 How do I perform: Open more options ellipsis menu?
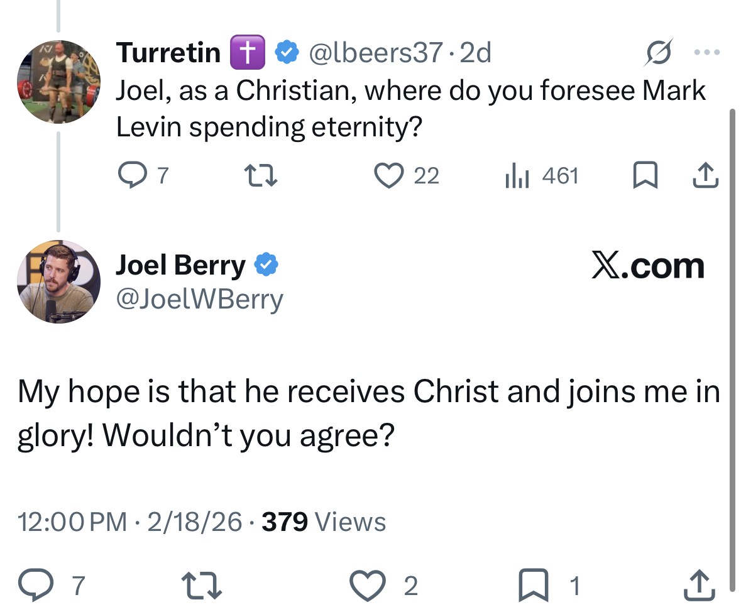tap(706, 53)
